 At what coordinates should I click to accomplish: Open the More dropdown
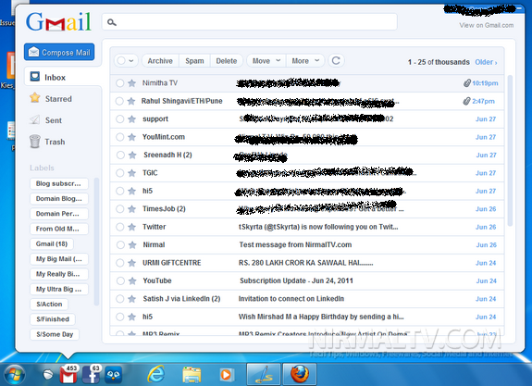[305, 61]
